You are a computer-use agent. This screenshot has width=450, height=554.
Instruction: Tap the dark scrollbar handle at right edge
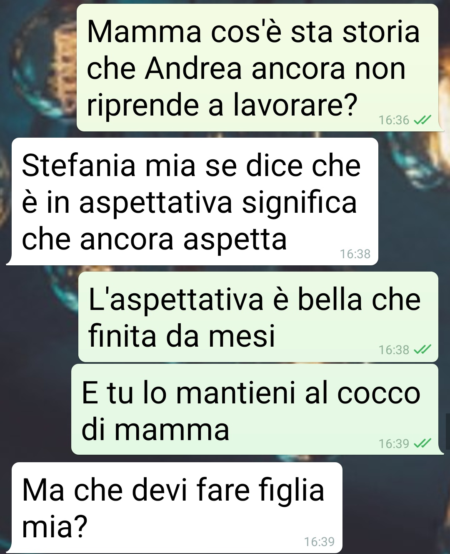point(447,432)
